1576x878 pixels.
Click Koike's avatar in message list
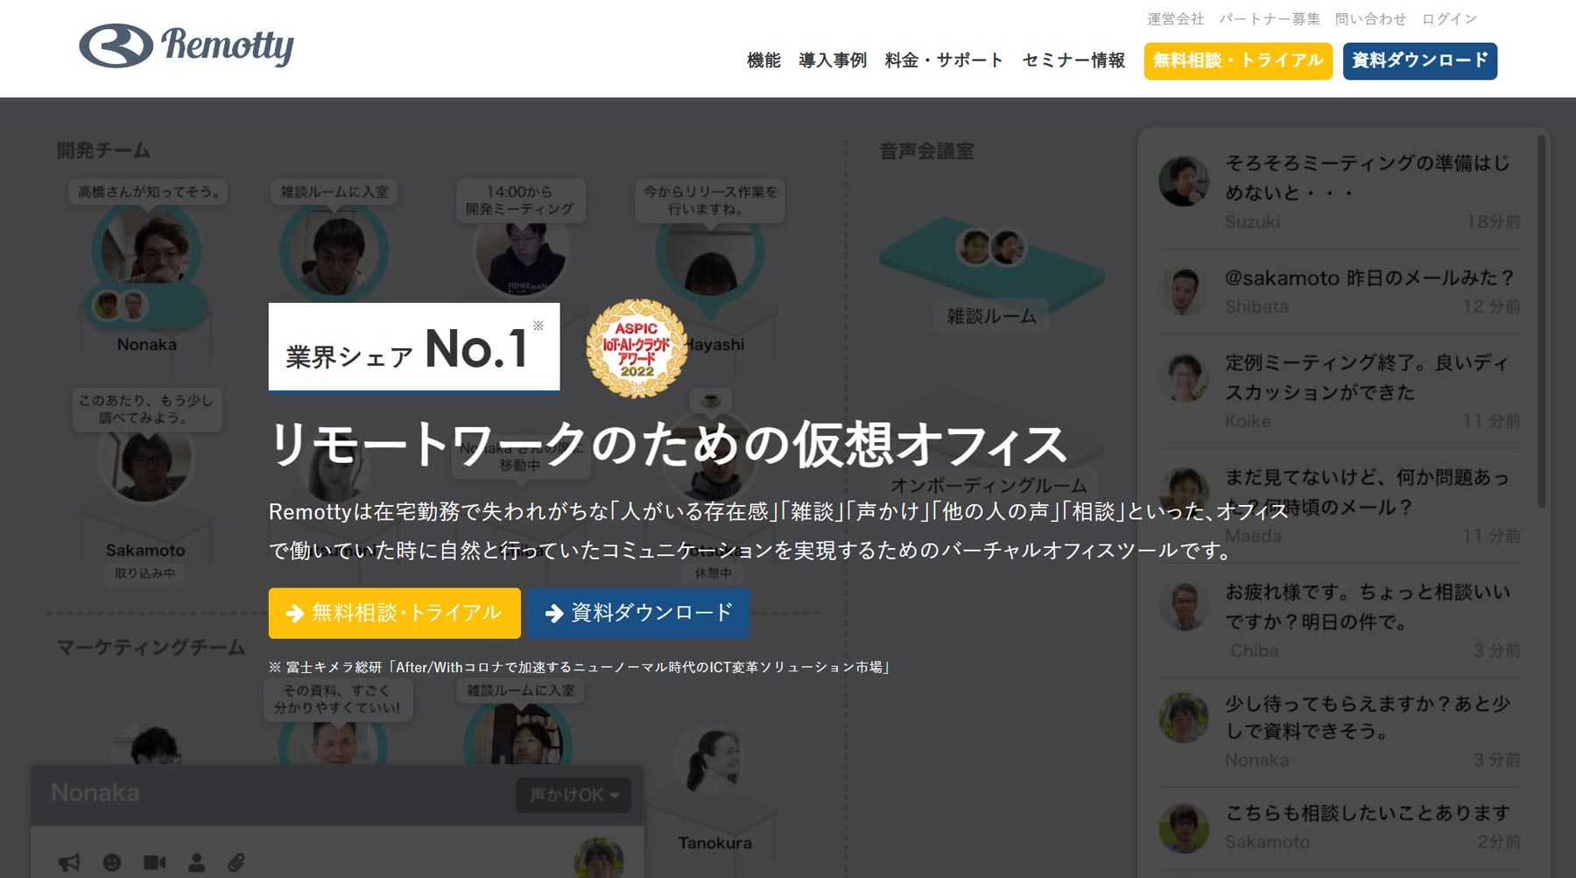[x=1183, y=377]
